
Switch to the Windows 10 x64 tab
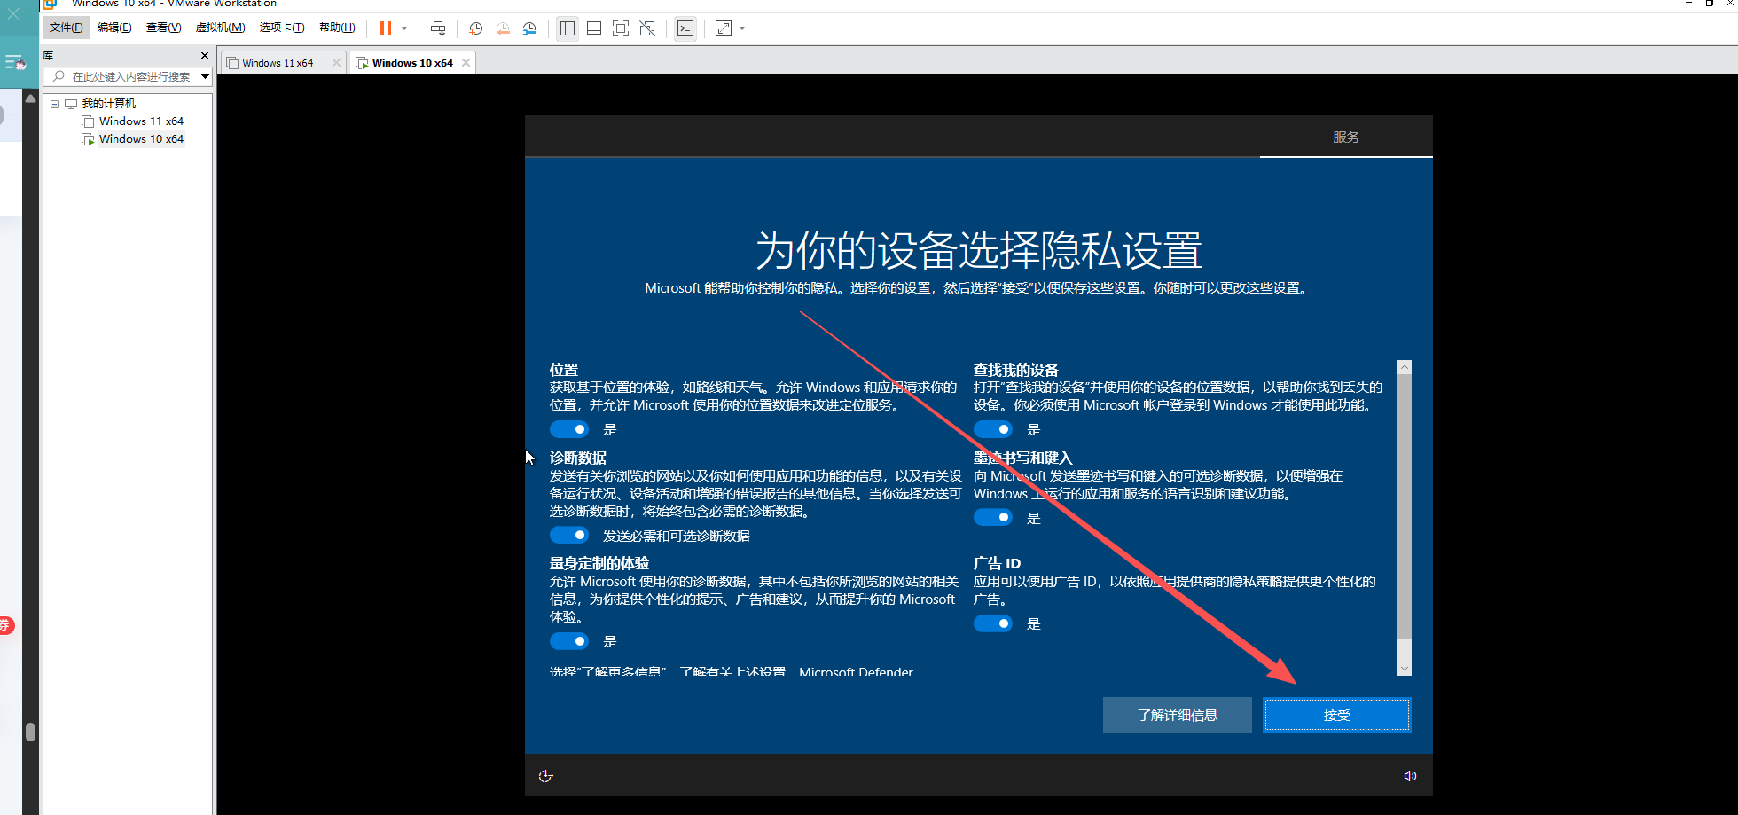click(x=412, y=63)
